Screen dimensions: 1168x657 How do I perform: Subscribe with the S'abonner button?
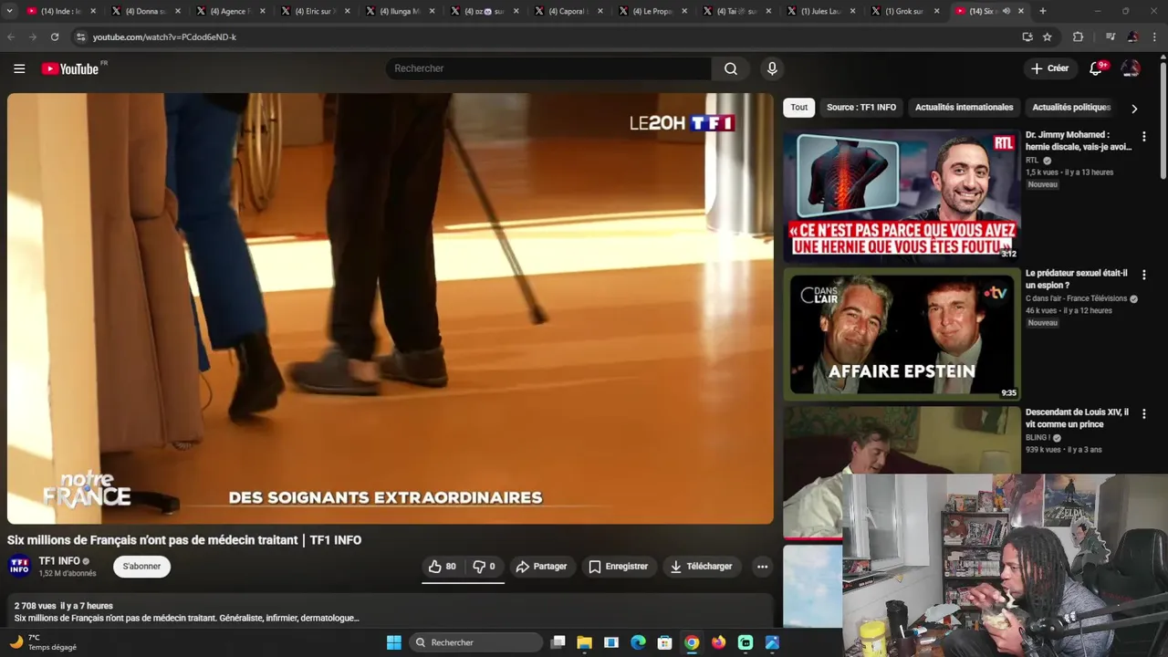click(141, 567)
